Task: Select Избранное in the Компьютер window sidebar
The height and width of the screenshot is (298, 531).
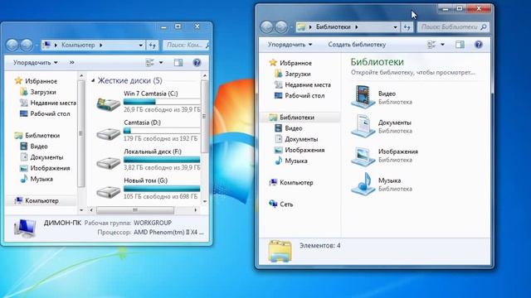Action: tap(36, 81)
